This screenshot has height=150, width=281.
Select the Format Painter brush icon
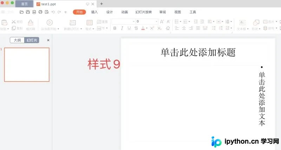(x=31, y=22)
